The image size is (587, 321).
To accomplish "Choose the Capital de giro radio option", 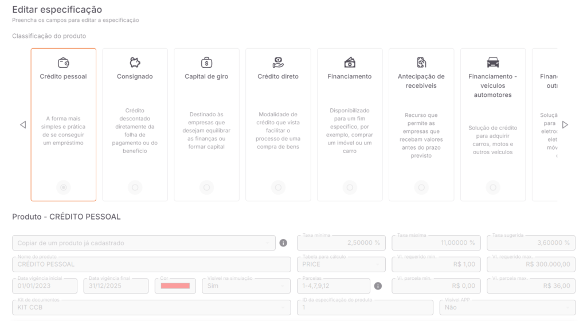I will 206,187.
